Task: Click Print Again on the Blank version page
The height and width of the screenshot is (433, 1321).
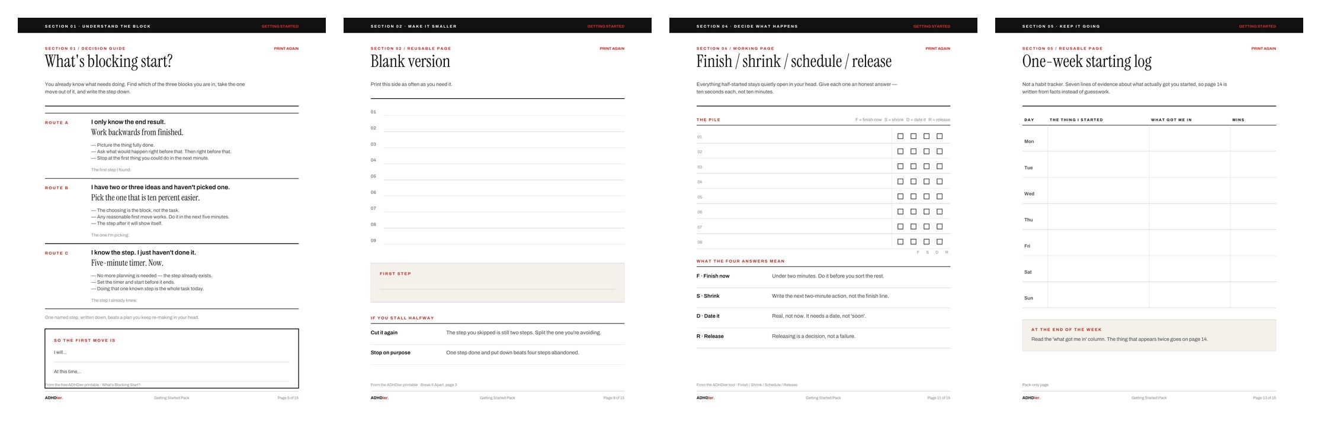Action: coord(612,49)
